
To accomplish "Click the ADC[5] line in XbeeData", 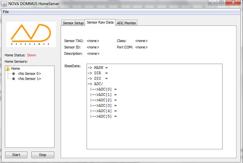I will coord(104,116).
